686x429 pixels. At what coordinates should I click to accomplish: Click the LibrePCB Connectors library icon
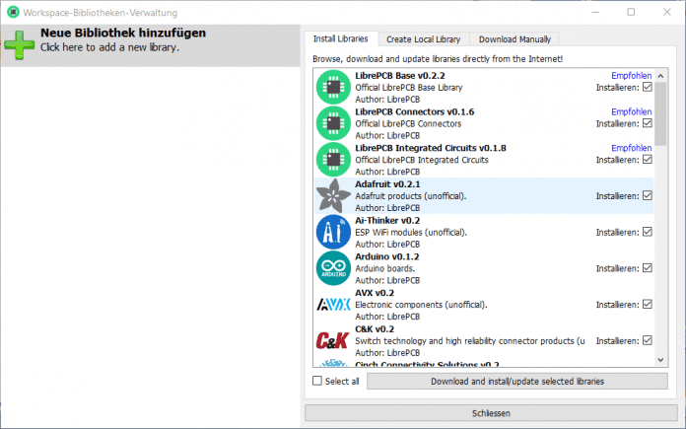pyautogui.click(x=333, y=123)
